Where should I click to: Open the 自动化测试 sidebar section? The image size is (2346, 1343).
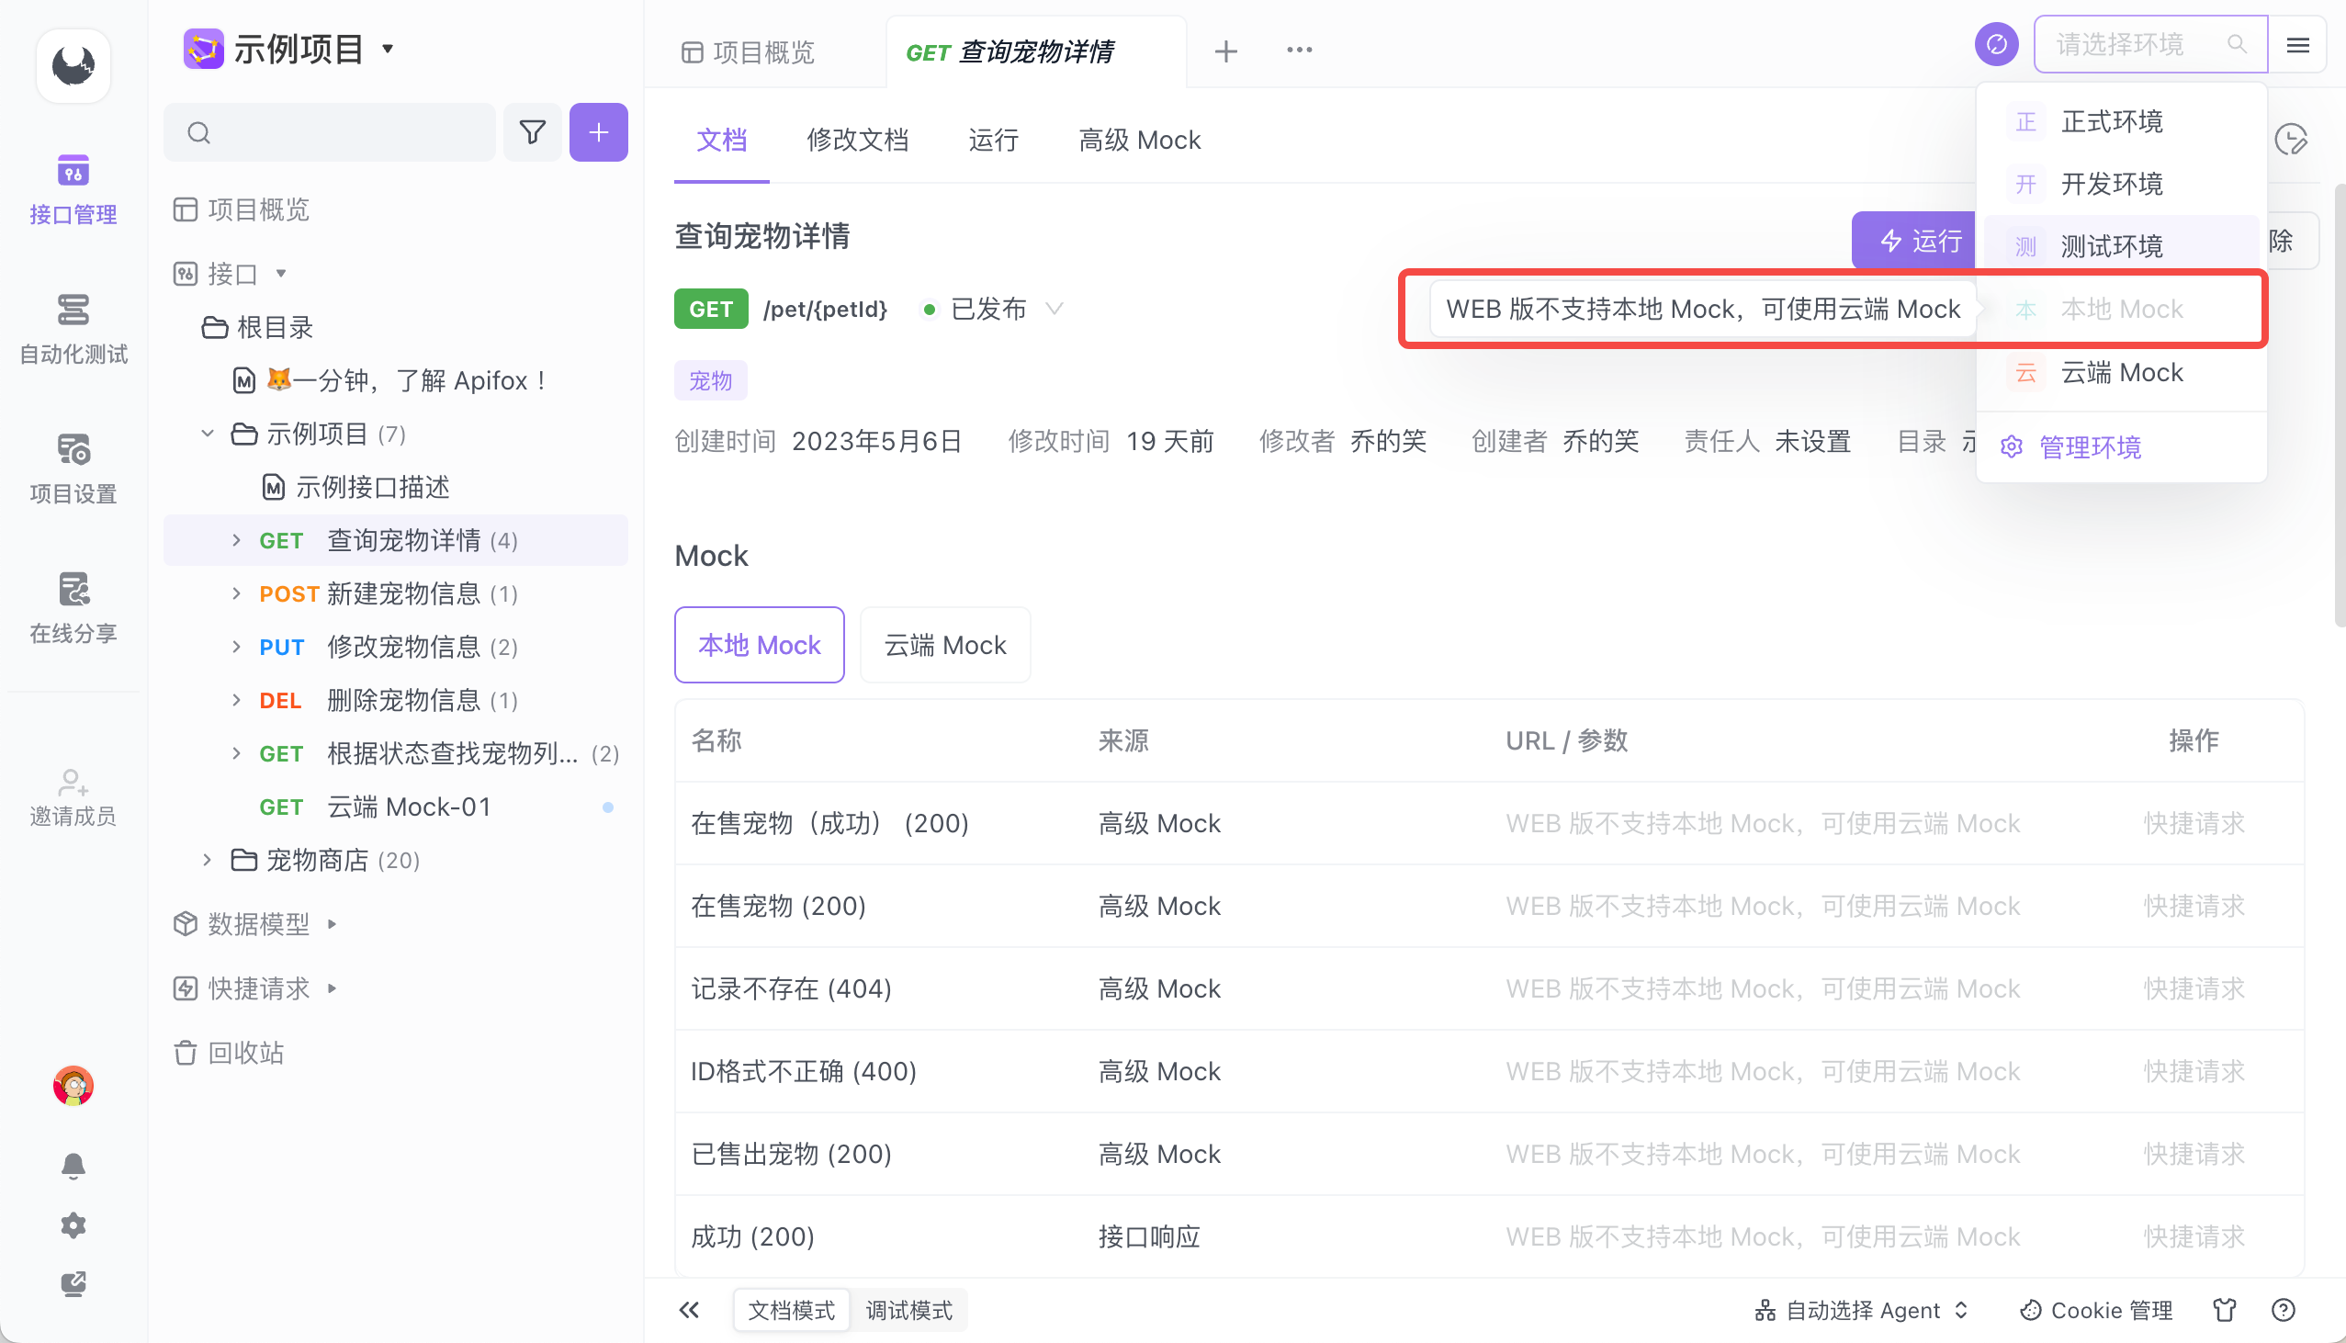tap(73, 328)
